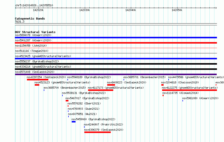Image resolution: width=224 pixels, height=142 pixels.
Task: Click the ruler's left end arrow
Action: tap(16, 8)
